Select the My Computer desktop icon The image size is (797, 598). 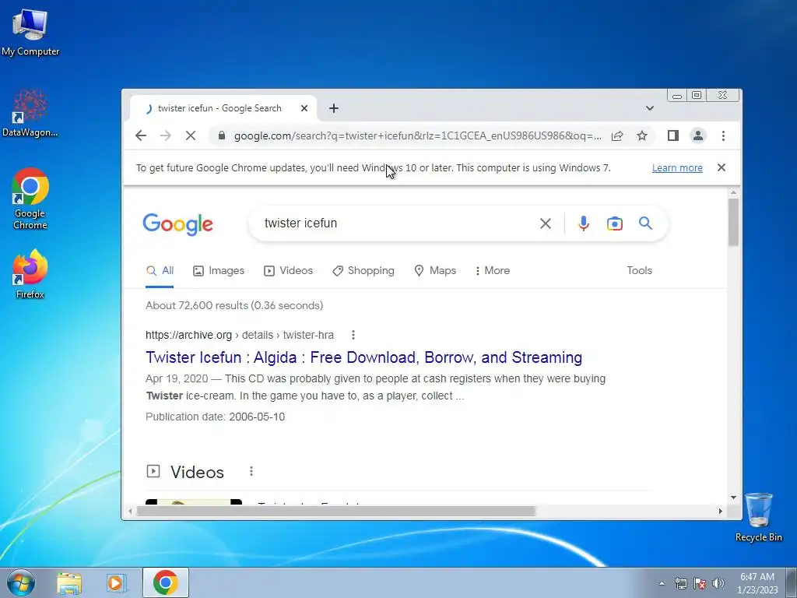[x=30, y=32]
